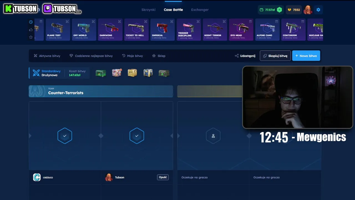Click the Tubson username
The image size is (355, 200).
(x=120, y=177)
